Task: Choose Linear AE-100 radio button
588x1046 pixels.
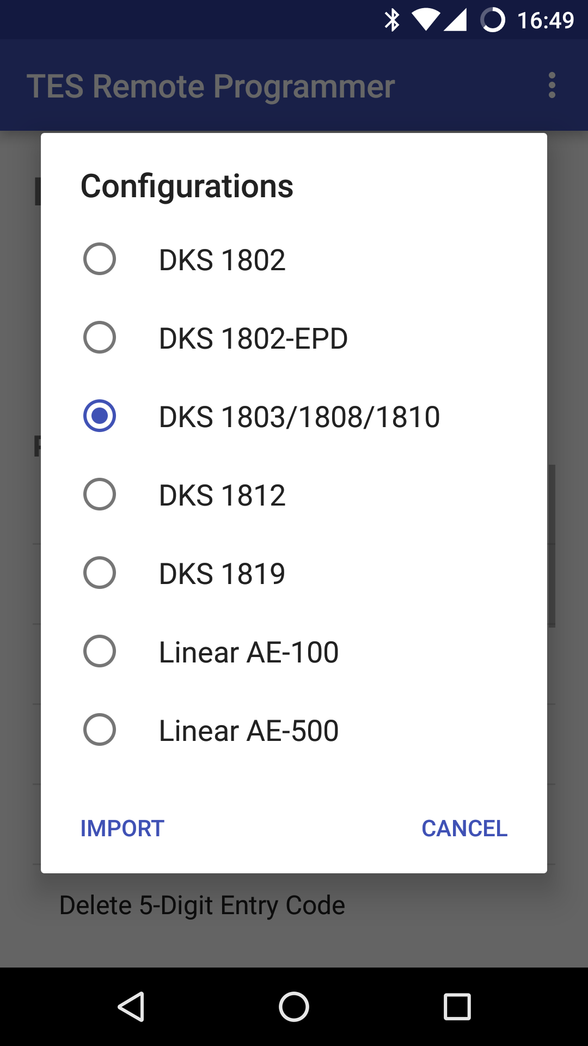Action: coord(100,651)
